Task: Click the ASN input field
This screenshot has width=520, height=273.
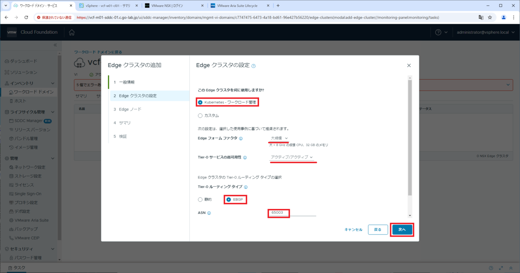Action: click(x=292, y=213)
